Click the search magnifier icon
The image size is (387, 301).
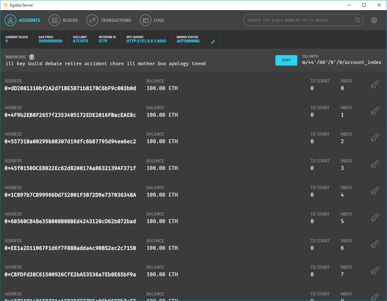click(x=358, y=20)
